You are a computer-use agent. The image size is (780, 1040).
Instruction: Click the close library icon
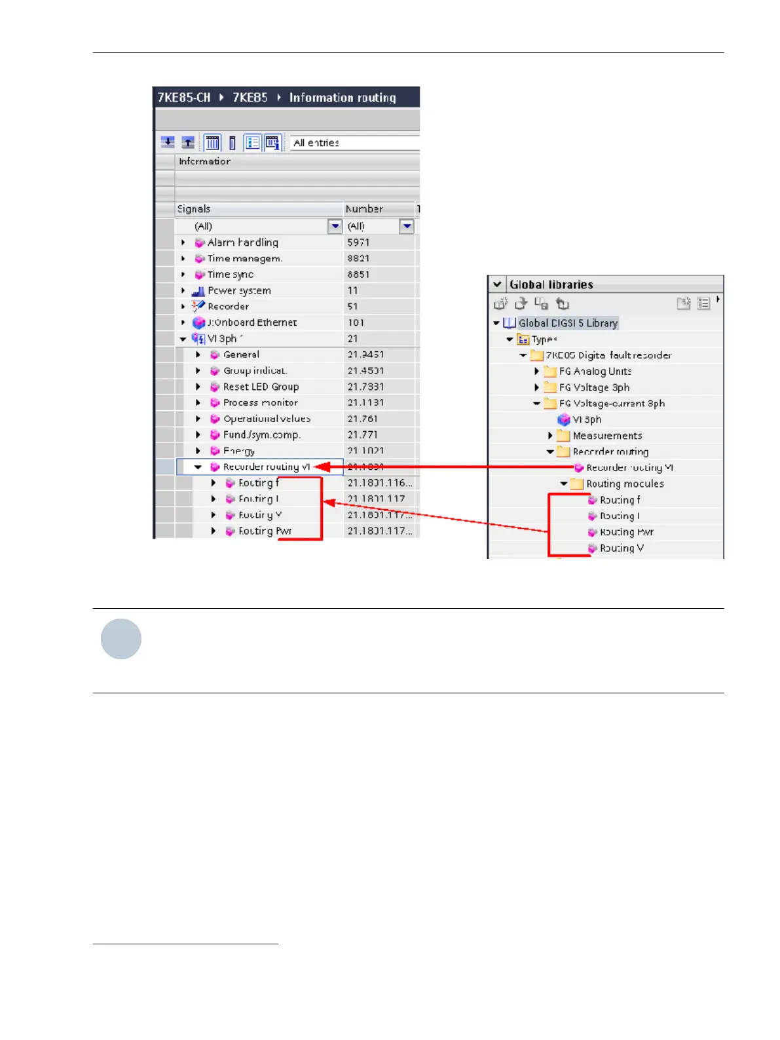563,303
